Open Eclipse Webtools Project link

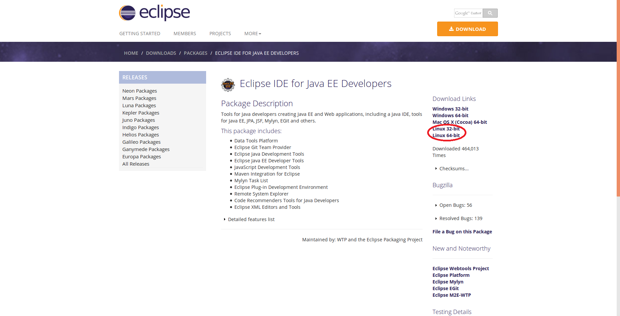[461, 269]
